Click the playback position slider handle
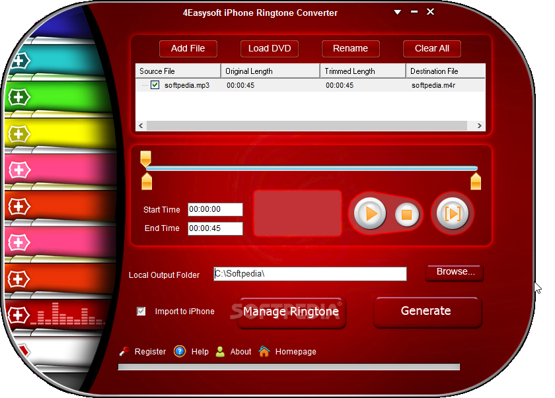555x398 pixels. tap(145, 158)
